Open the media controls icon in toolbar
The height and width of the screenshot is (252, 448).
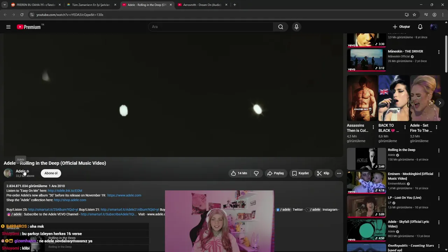pyautogui.click(x=426, y=15)
